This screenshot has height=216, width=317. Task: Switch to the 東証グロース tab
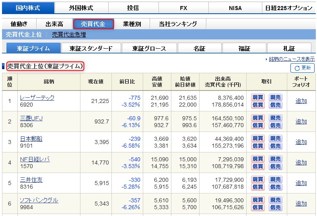(x=149, y=49)
